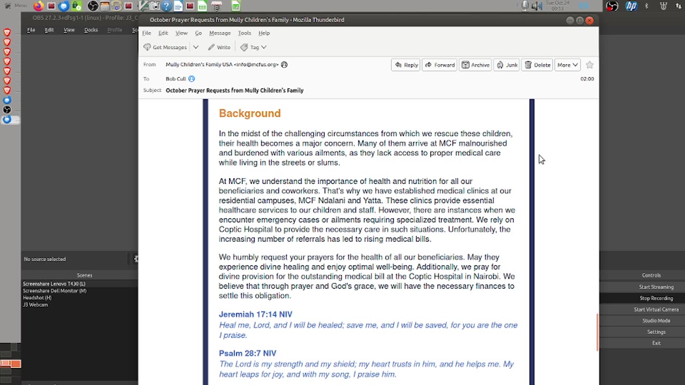Click the Bluetooth tray icon

646,6
